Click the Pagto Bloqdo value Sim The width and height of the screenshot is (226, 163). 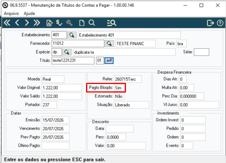pyautogui.click(x=119, y=88)
